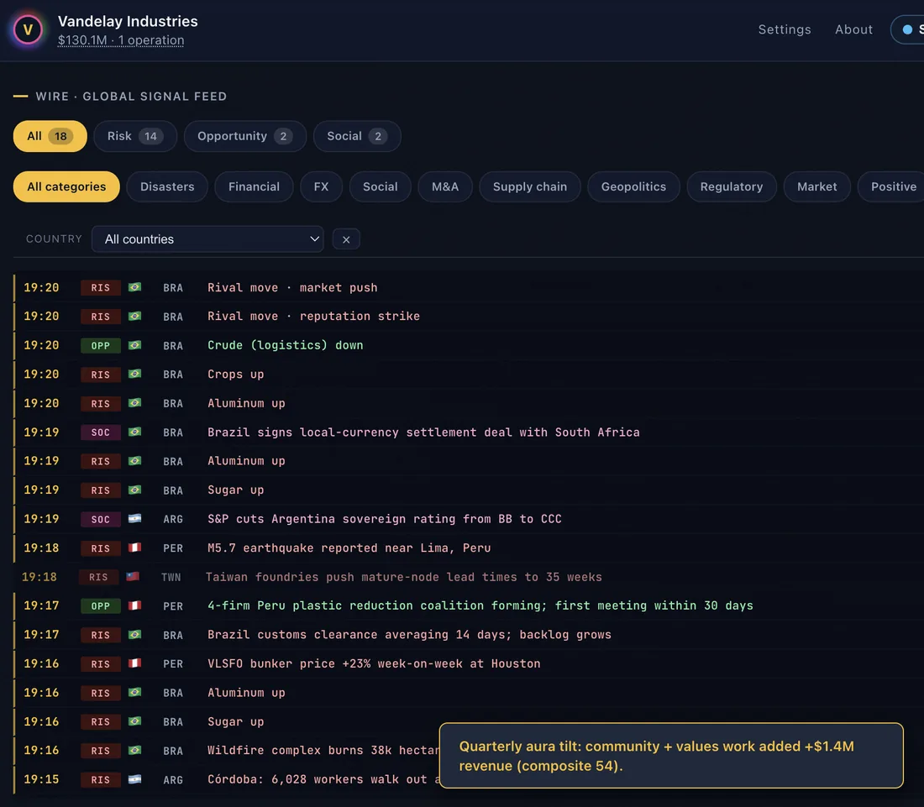Open the About link
The height and width of the screenshot is (807, 924).
pos(853,29)
